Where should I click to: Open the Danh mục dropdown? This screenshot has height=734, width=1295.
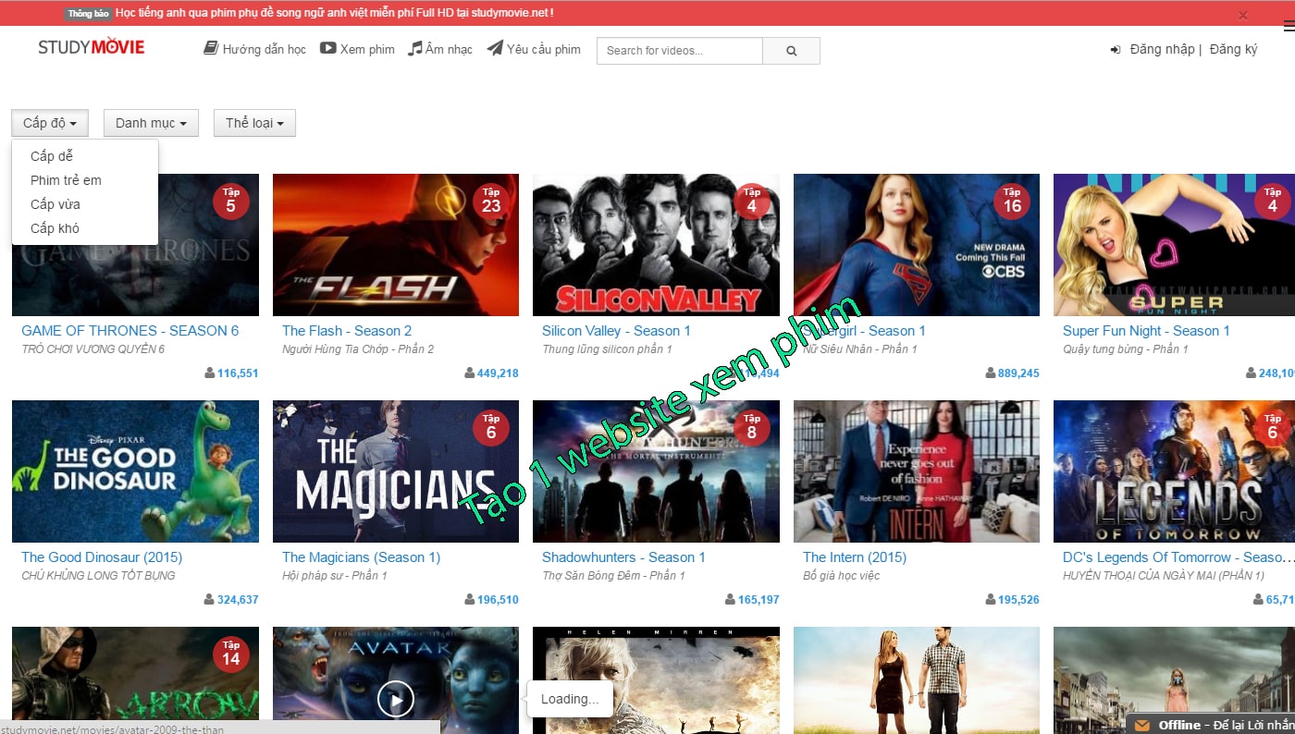point(150,122)
